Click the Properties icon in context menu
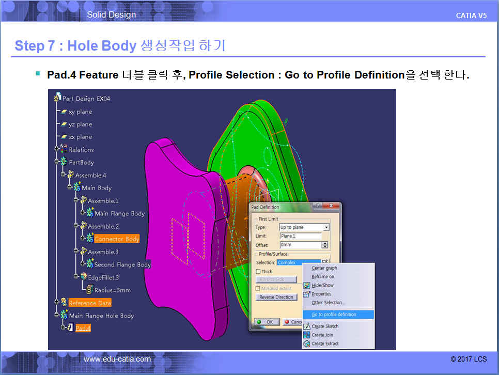Viewport: 499px width, 375px height. [307, 294]
